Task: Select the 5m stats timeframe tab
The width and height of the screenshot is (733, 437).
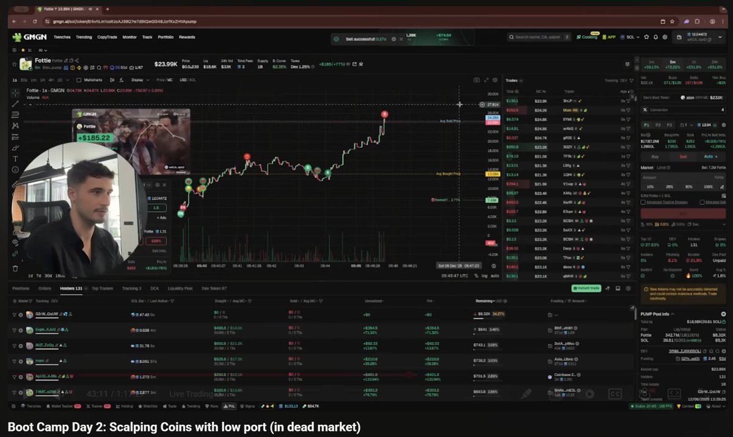Action: [672, 63]
